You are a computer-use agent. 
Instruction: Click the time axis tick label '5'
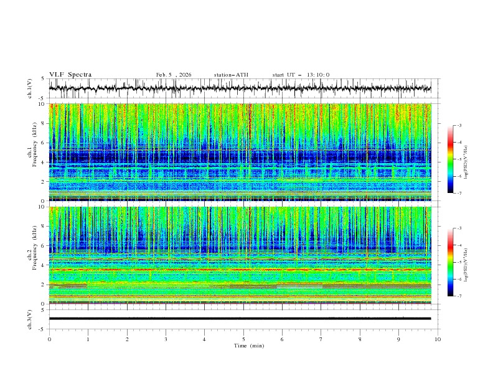tap(243, 339)
